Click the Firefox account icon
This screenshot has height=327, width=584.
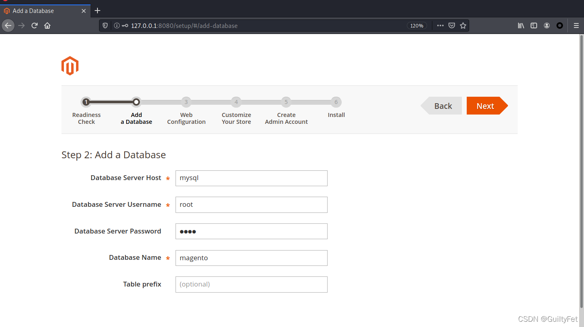coord(547,25)
